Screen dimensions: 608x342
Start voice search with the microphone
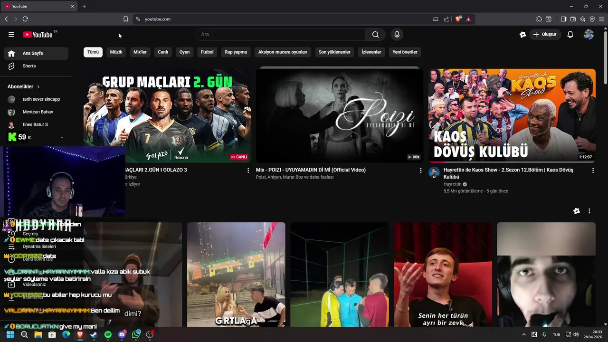[397, 34]
